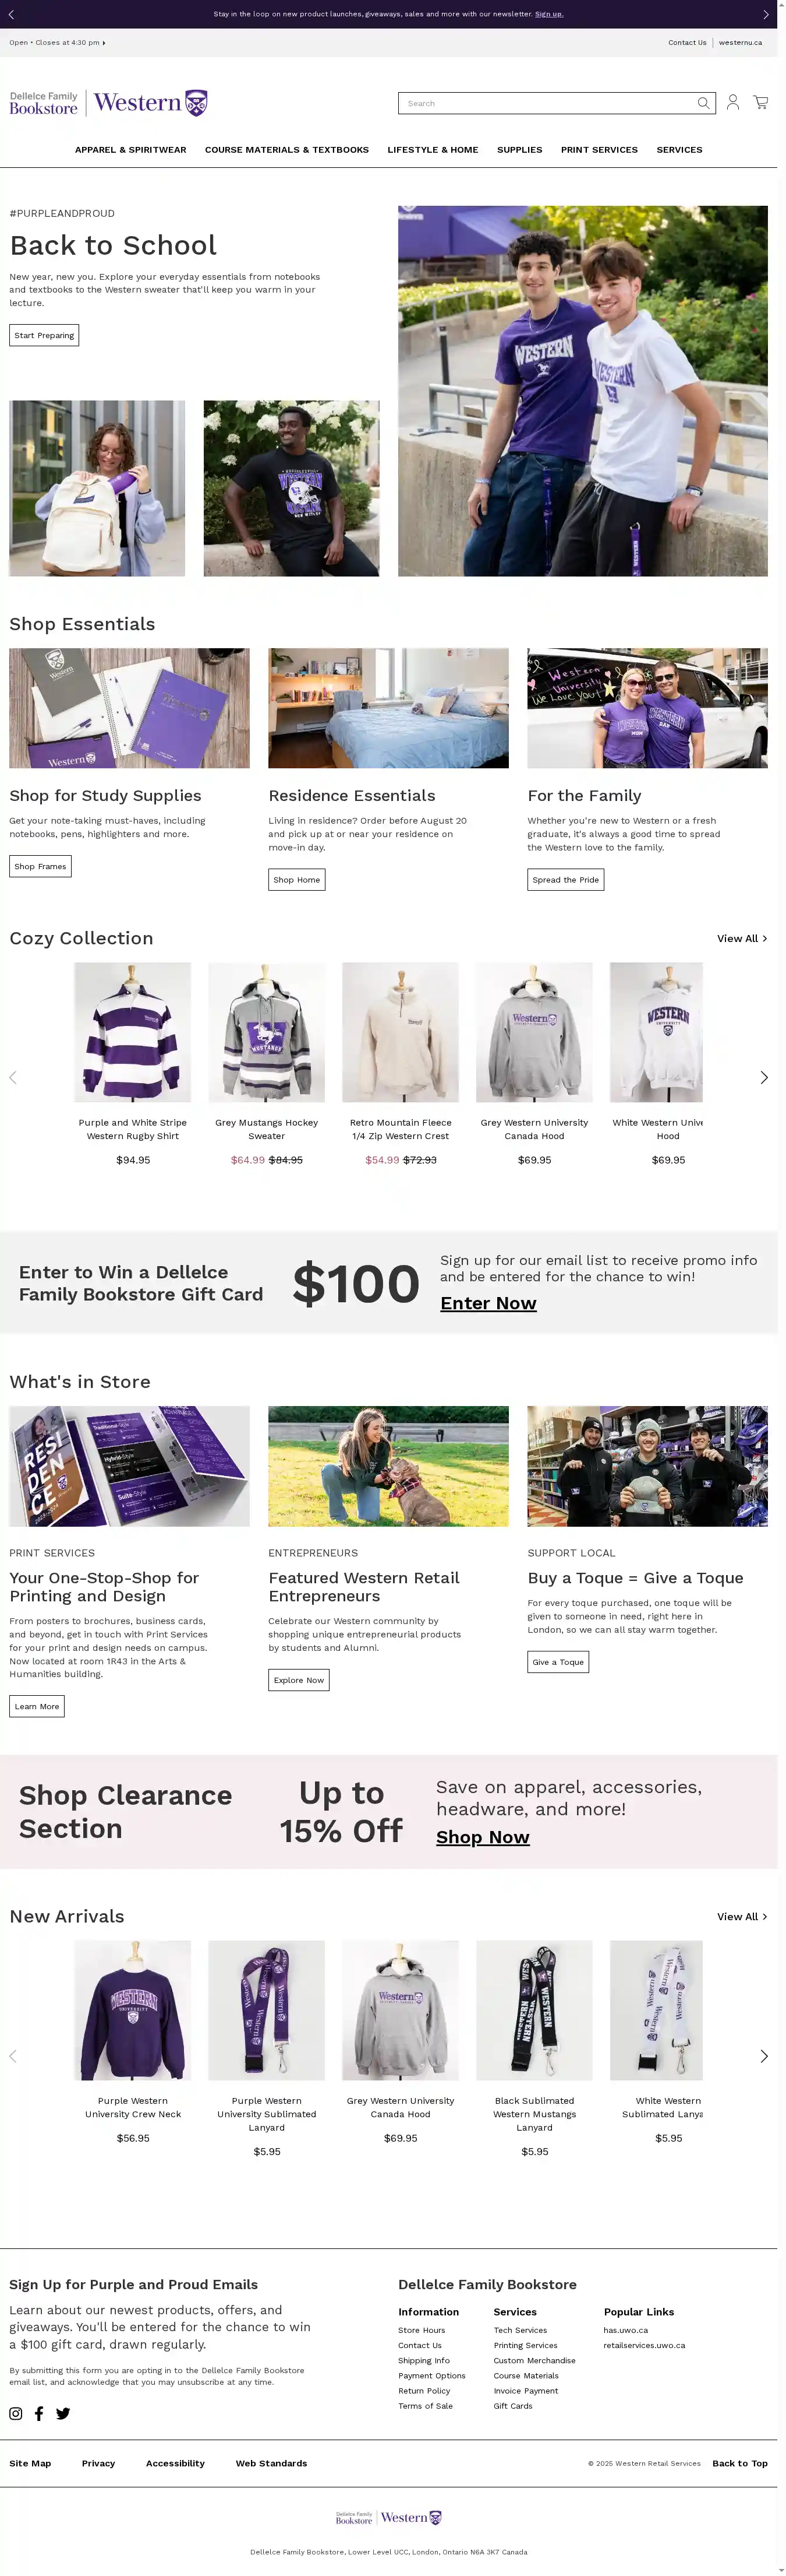Image resolution: width=786 pixels, height=2576 pixels.
Task: Open Course Materials & Textbooks menu
Action: [x=286, y=150]
